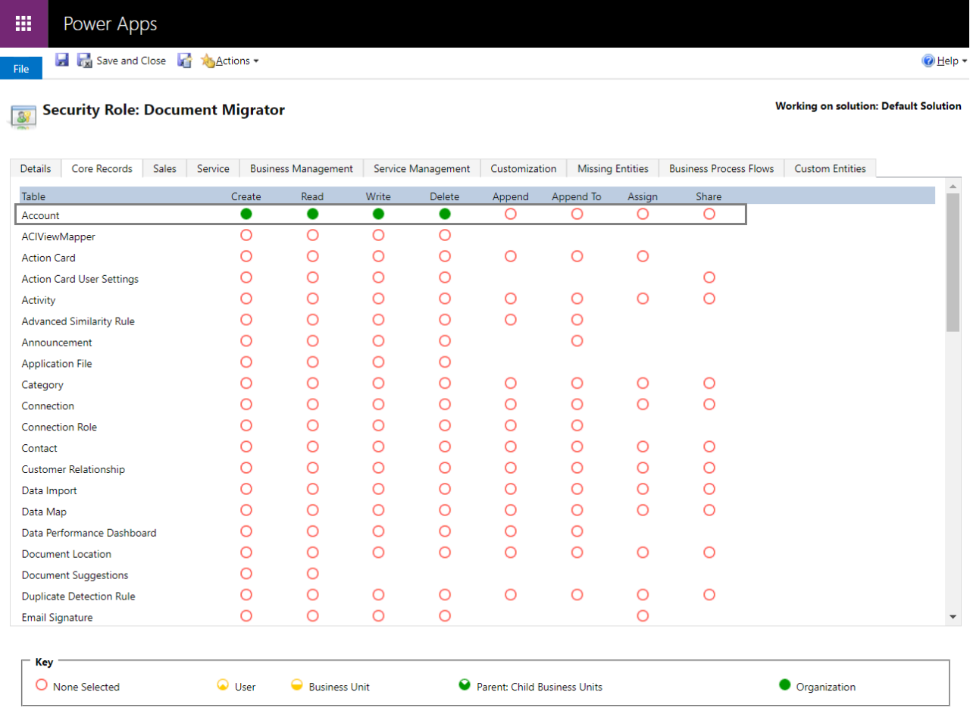
Task: Click the blue Help question mark icon
Action: click(928, 61)
